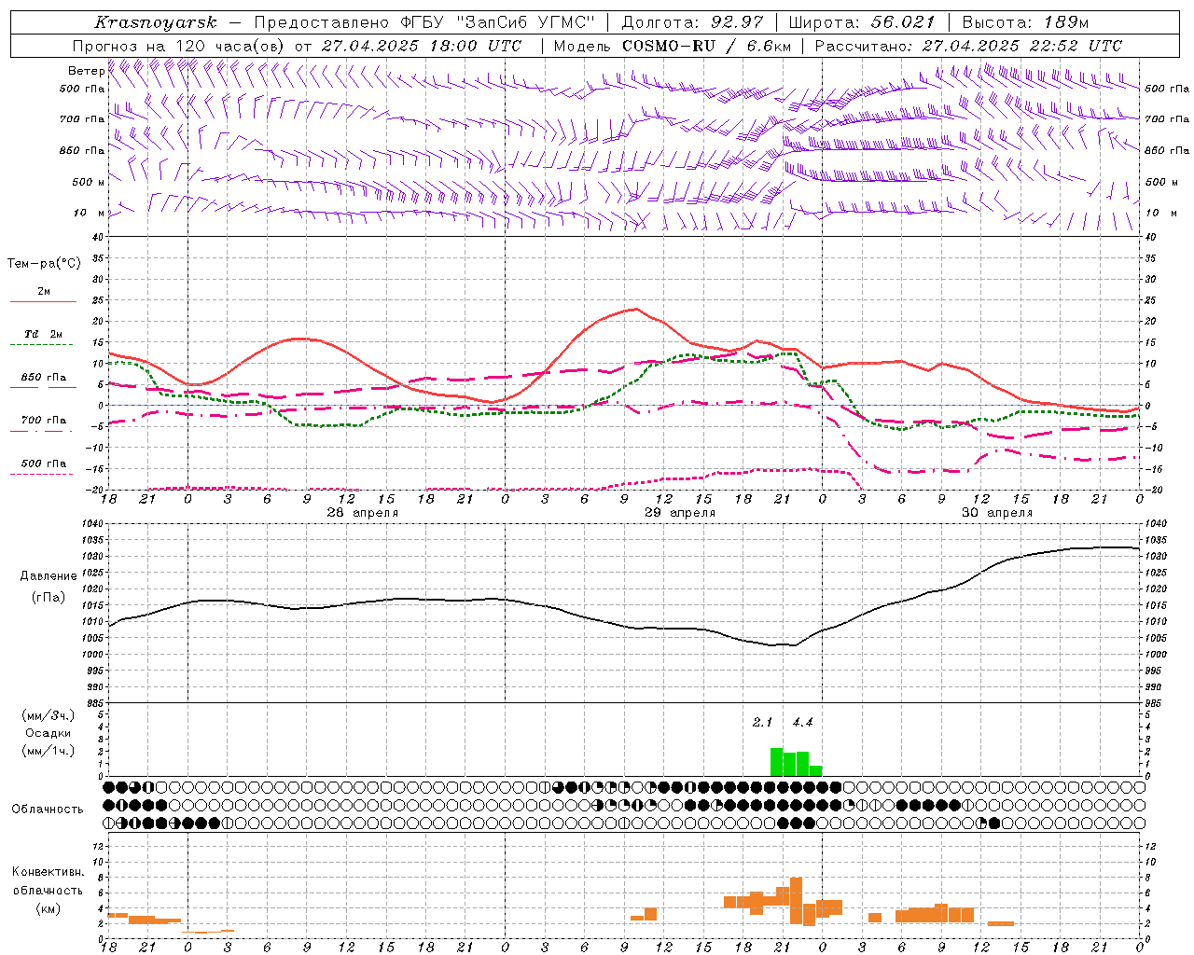This screenshot has height=955, width=1194.
Task: Click the 2.1 three-hour precipitation value
Action: pos(763,723)
